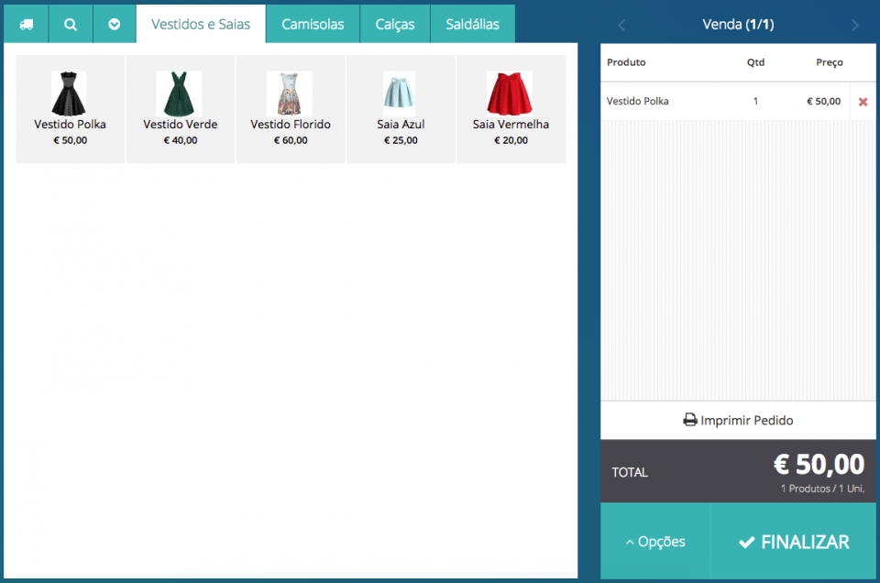
Task: Switch to the Camisolas tab
Action: pos(313,25)
